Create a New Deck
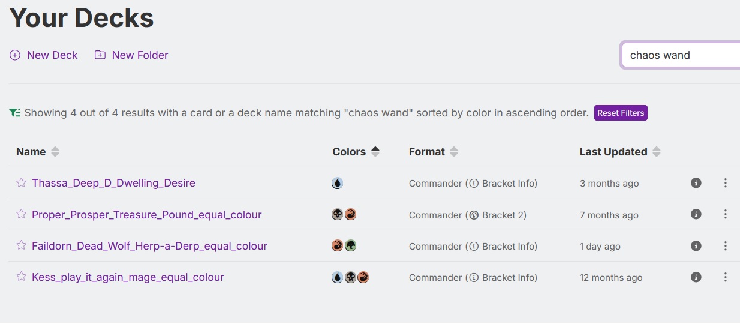Viewport: 740px width, 324px height. click(44, 55)
